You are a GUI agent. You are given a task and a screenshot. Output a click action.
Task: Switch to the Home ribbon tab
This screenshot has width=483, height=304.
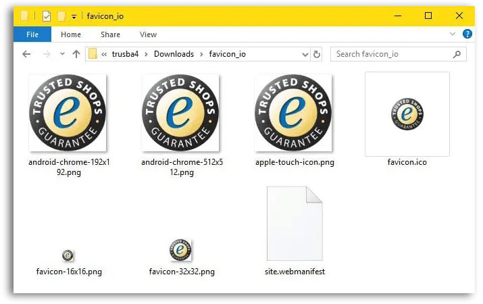click(x=71, y=34)
